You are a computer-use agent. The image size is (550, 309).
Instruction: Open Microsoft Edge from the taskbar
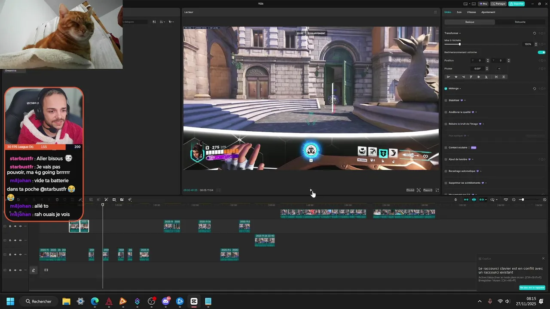tap(95, 301)
